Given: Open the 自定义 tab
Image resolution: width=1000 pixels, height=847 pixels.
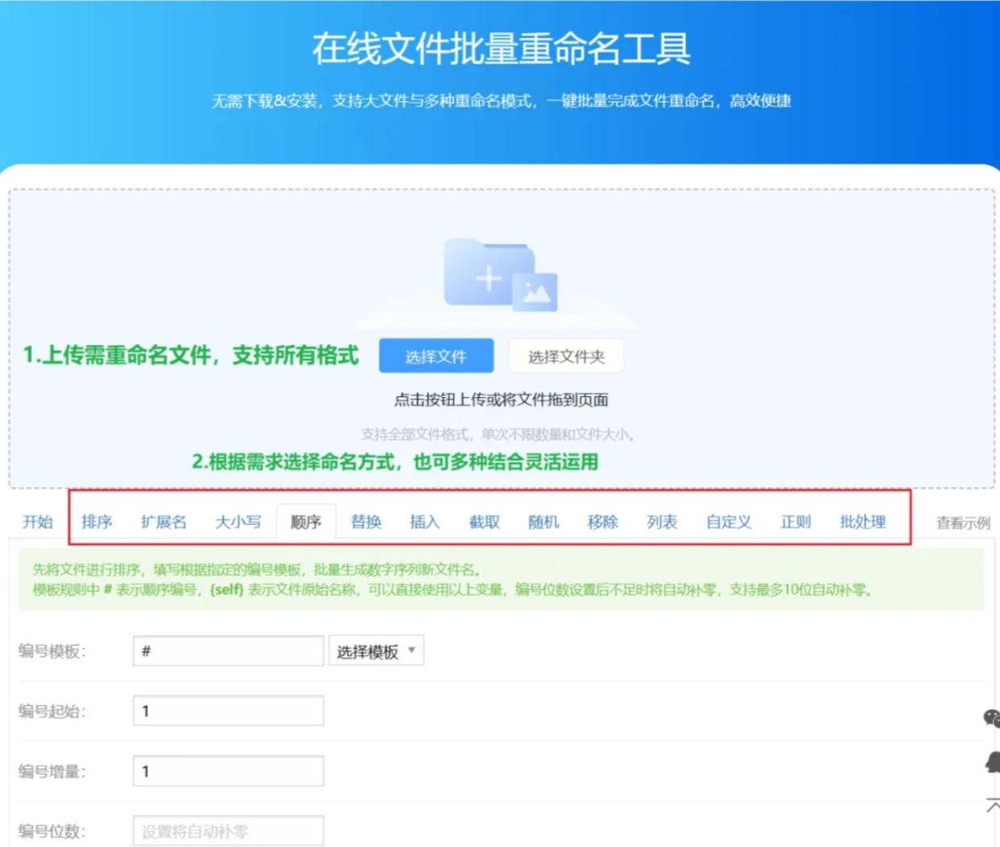Looking at the screenshot, I should [729, 522].
